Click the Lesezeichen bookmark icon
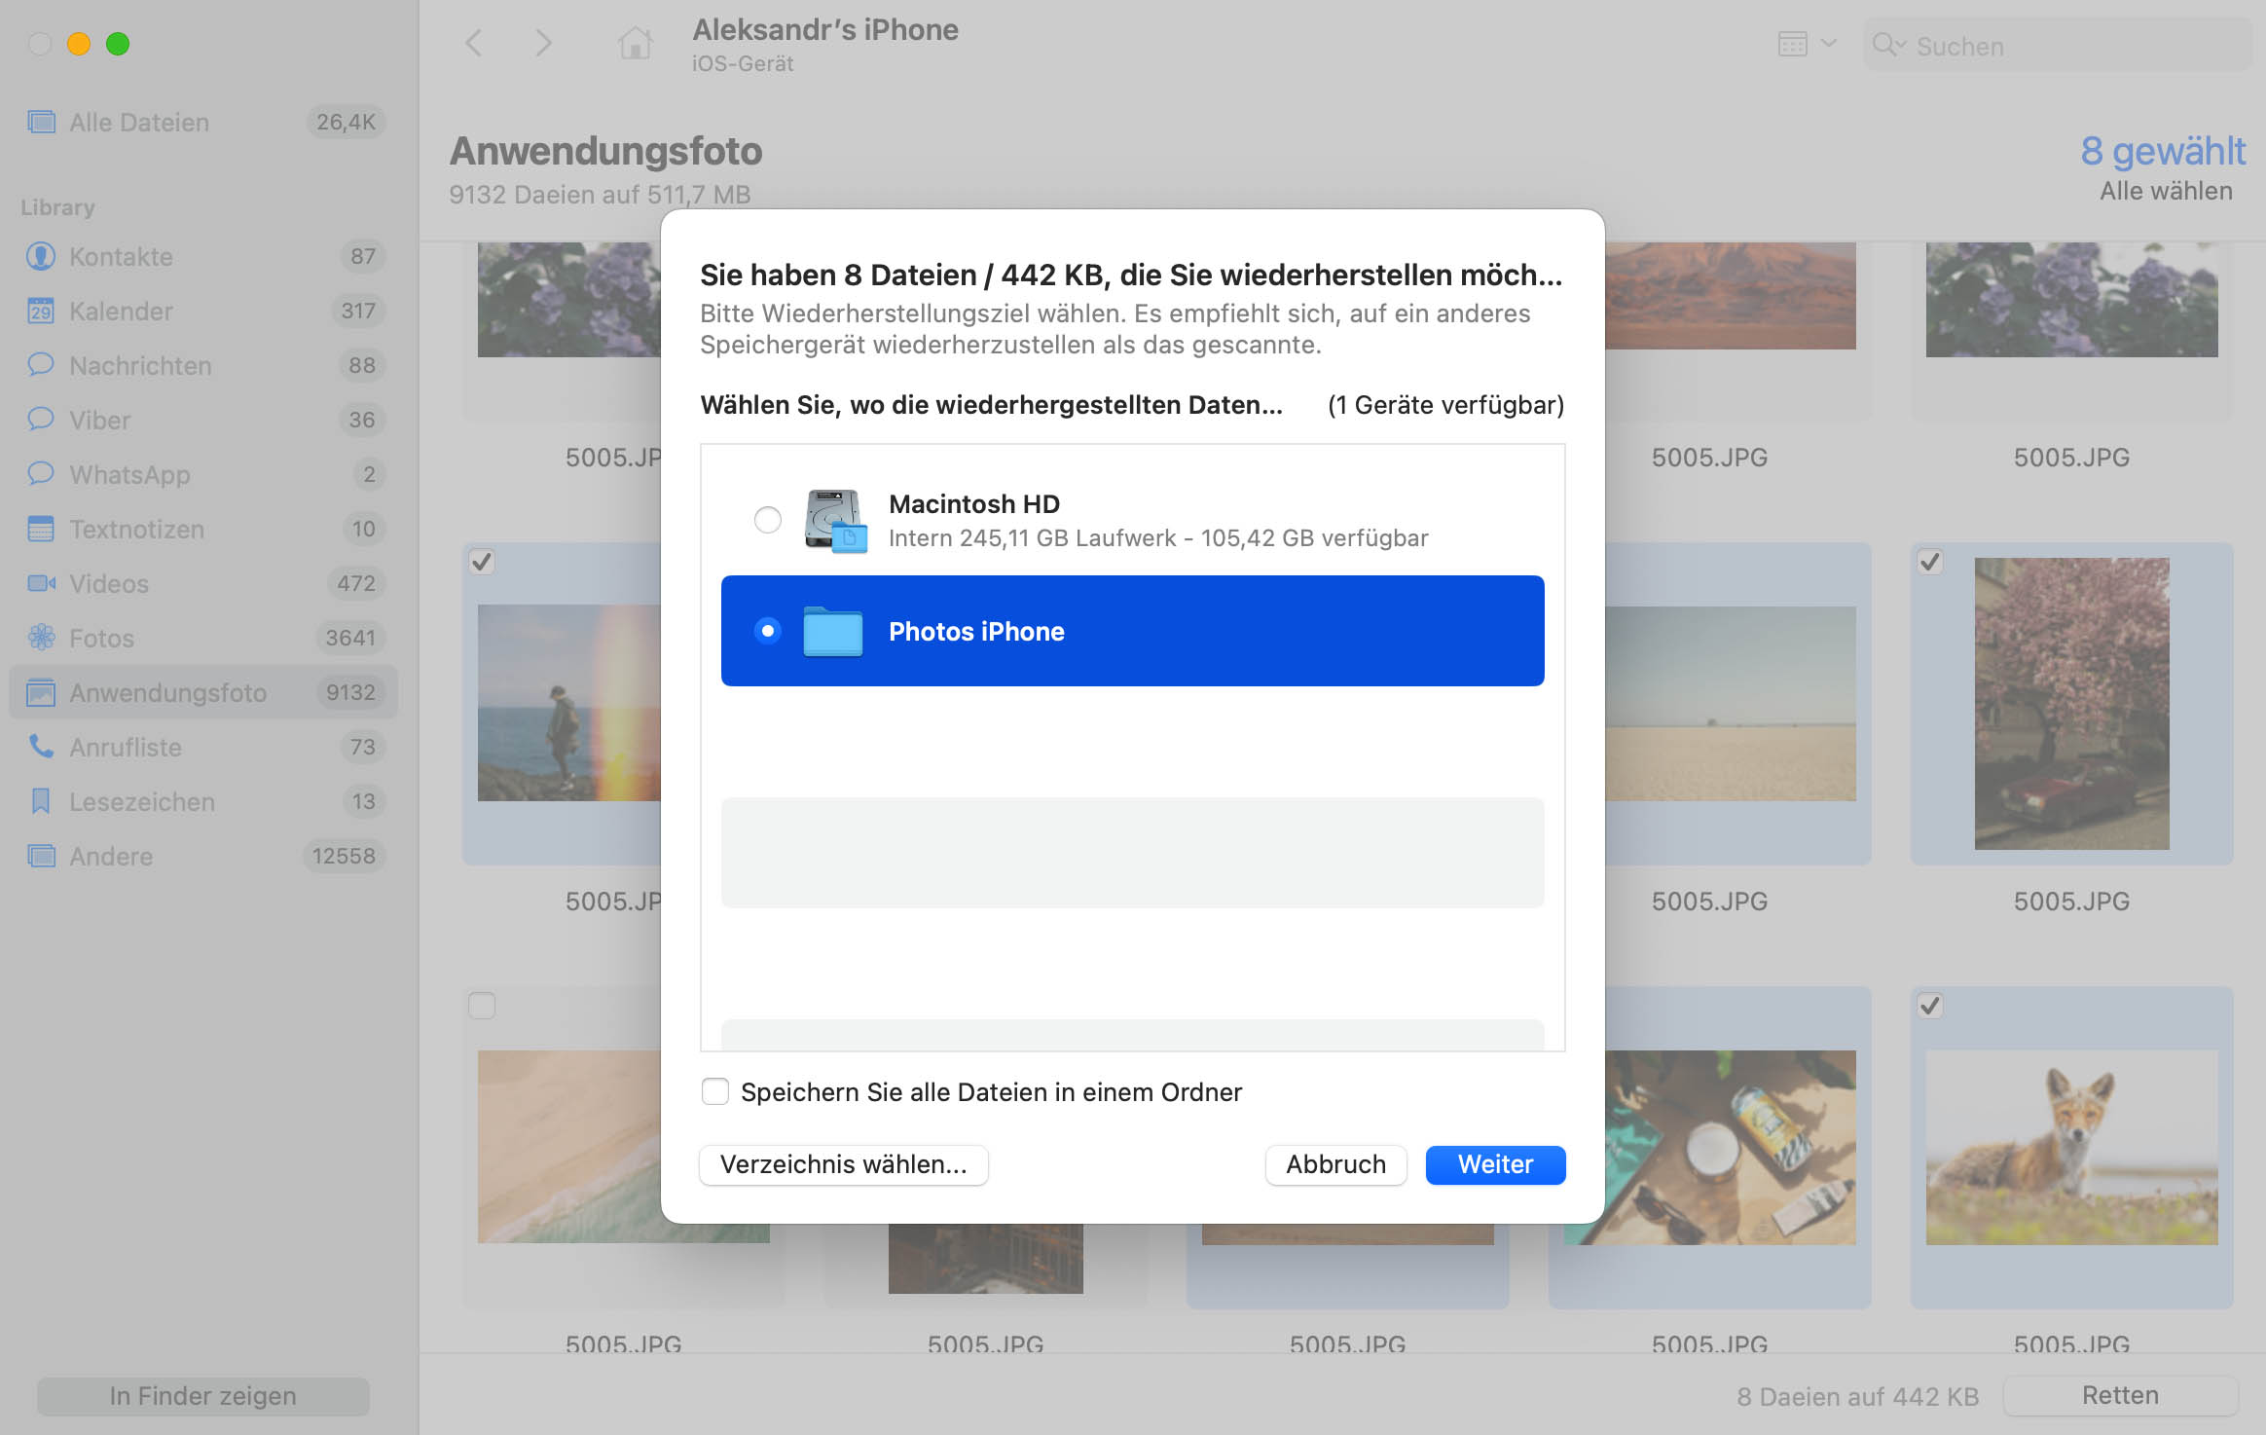Screen dimensions: 2266x1435 41,801
